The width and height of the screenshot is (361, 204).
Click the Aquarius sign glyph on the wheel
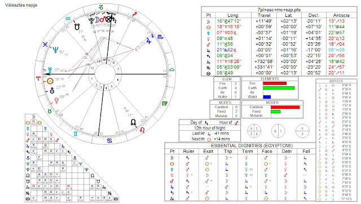click(x=68, y=19)
